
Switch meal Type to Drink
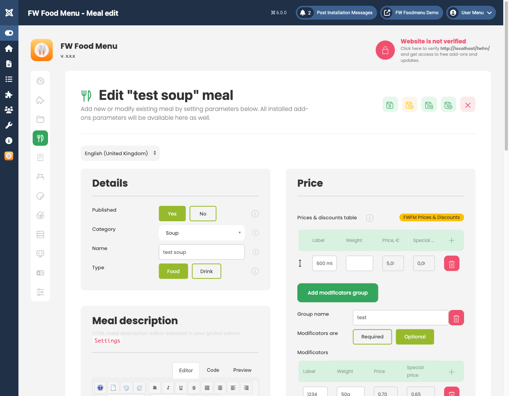pos(206,271)
